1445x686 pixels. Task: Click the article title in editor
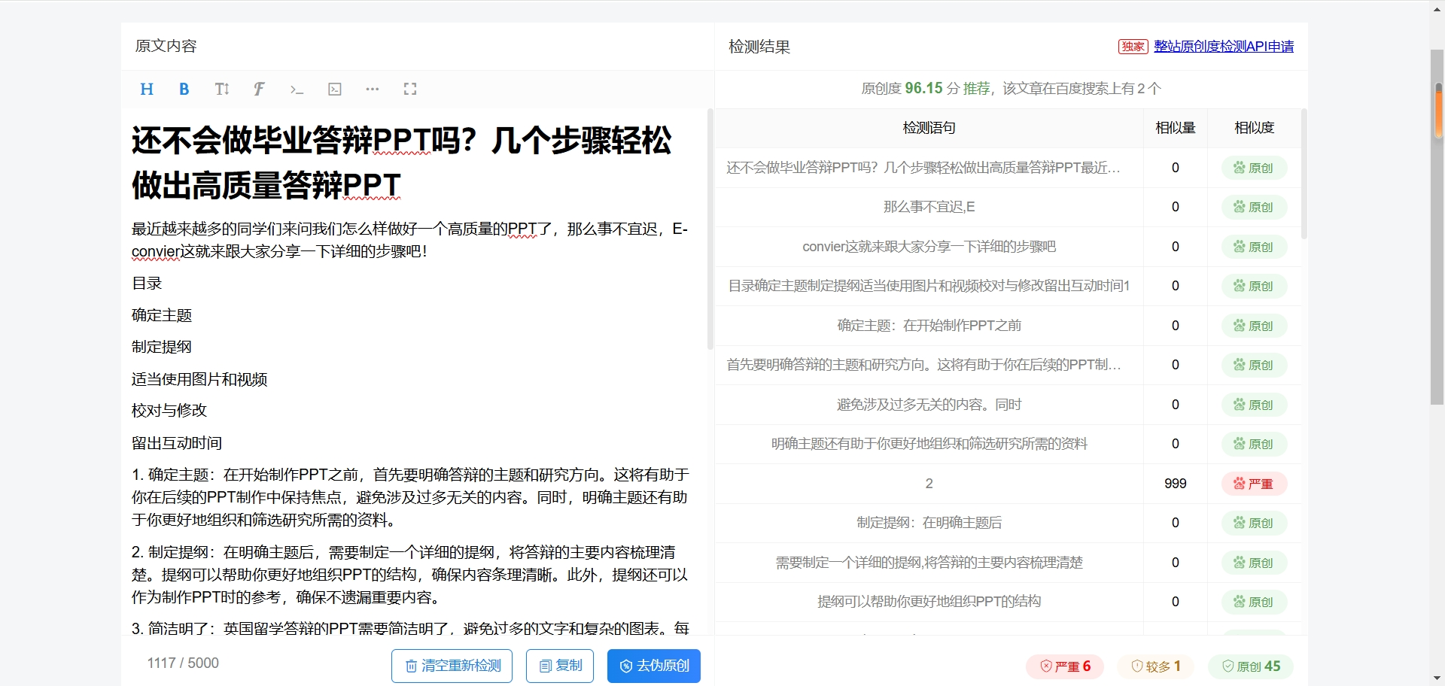(402, 162)
